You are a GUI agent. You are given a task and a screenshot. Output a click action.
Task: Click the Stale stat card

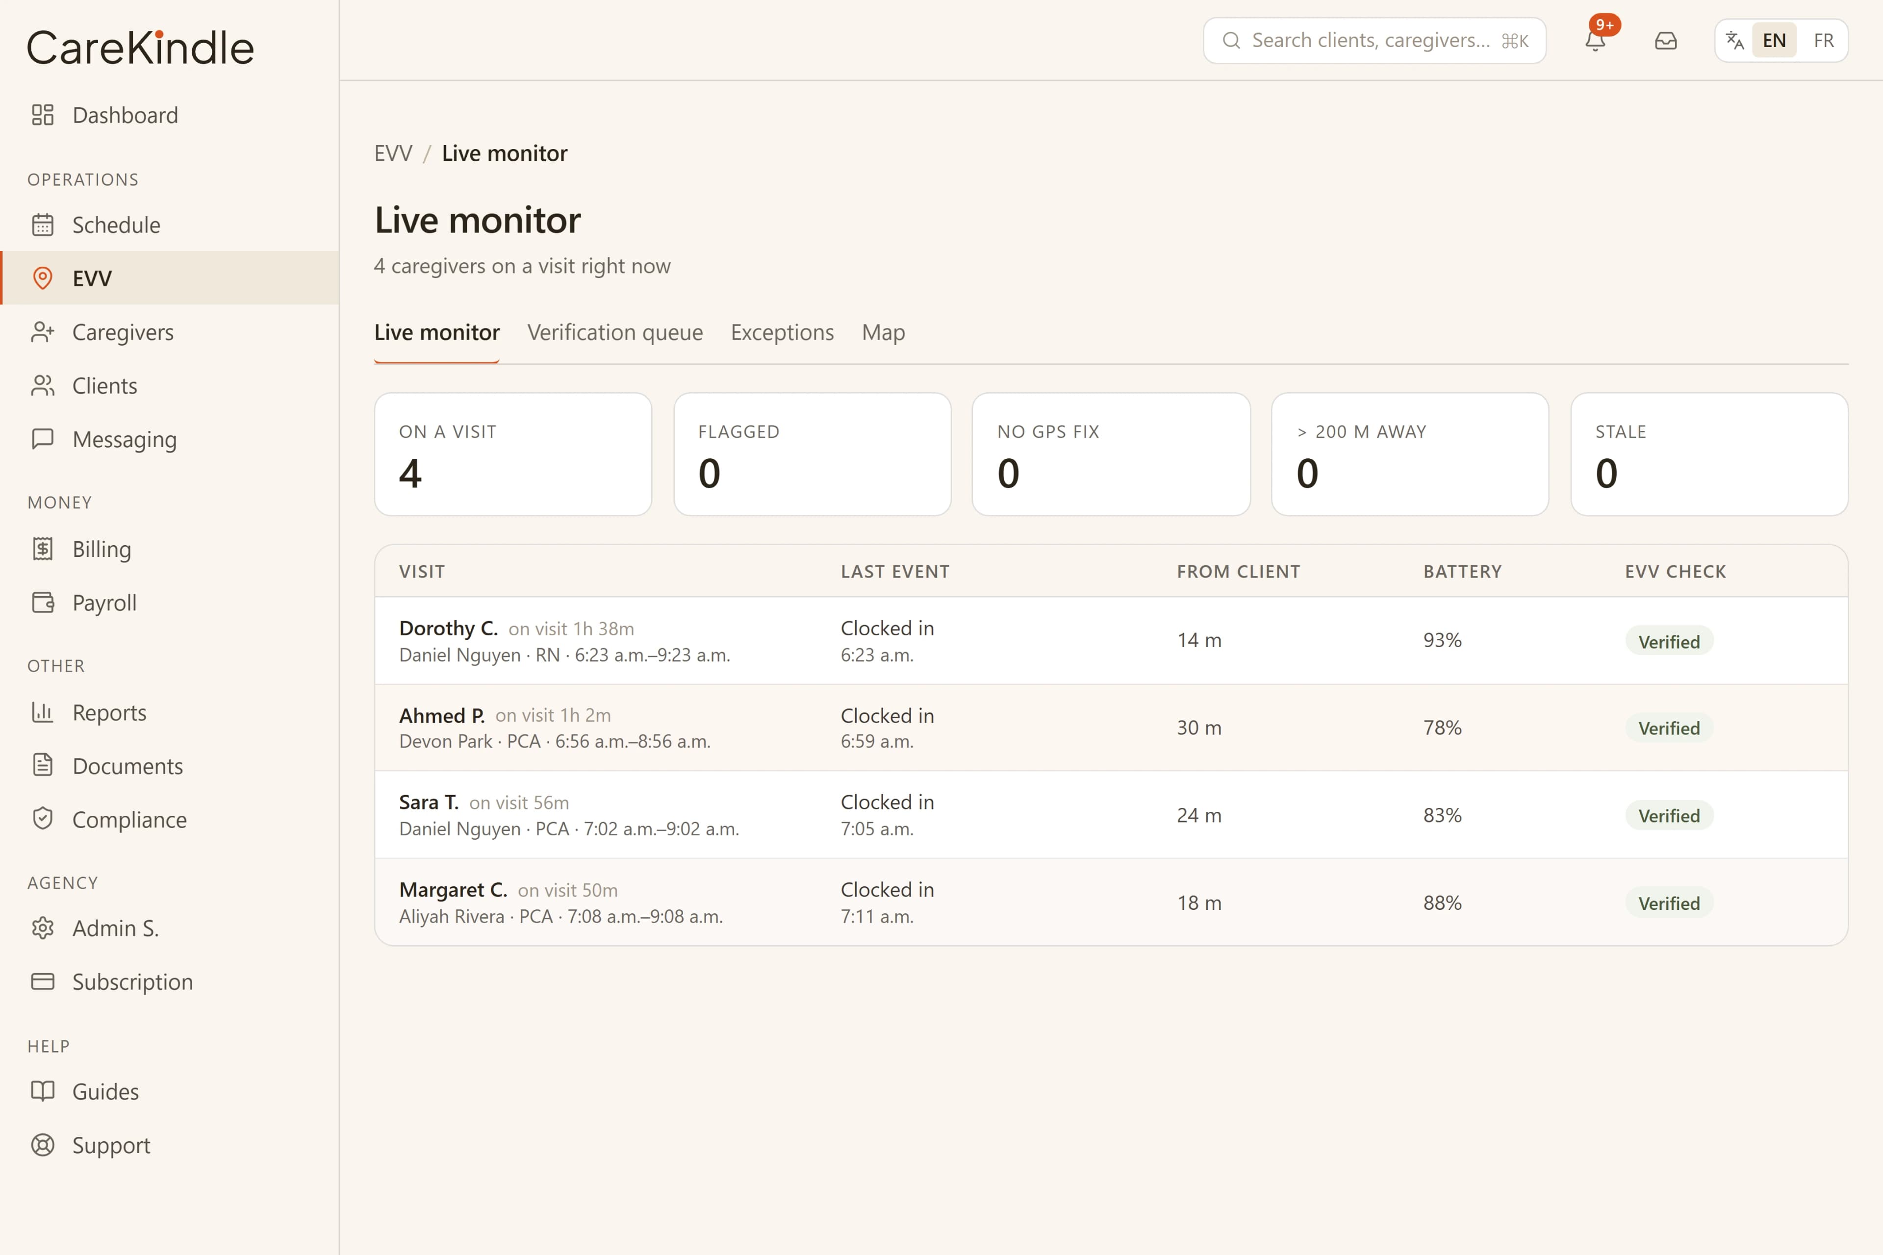1709,454
